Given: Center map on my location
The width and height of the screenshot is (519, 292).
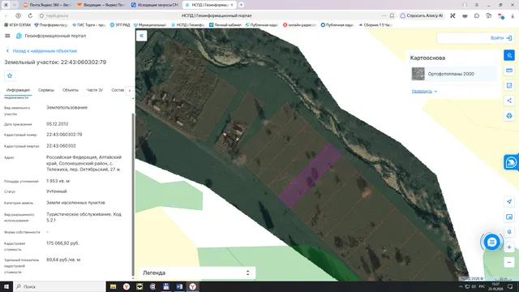Looking at the screenshot, I should point(509,202).
